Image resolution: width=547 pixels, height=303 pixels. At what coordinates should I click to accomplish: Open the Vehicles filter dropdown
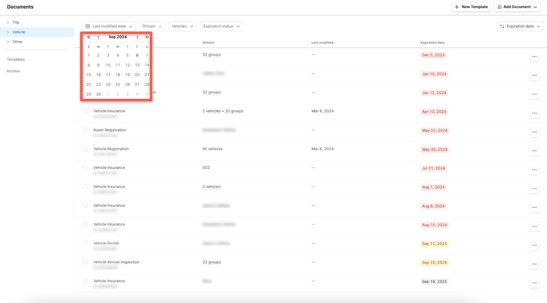183,26
